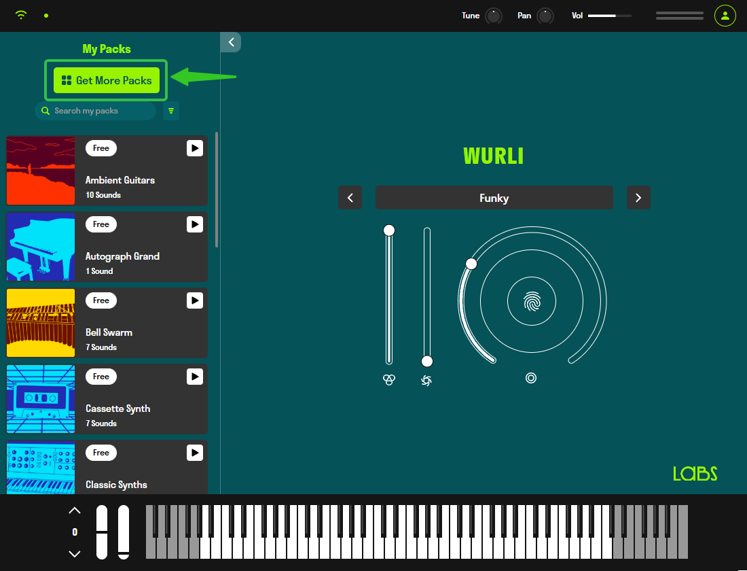Click the Free badge on Cassette Synth

(x=101, y=377)
